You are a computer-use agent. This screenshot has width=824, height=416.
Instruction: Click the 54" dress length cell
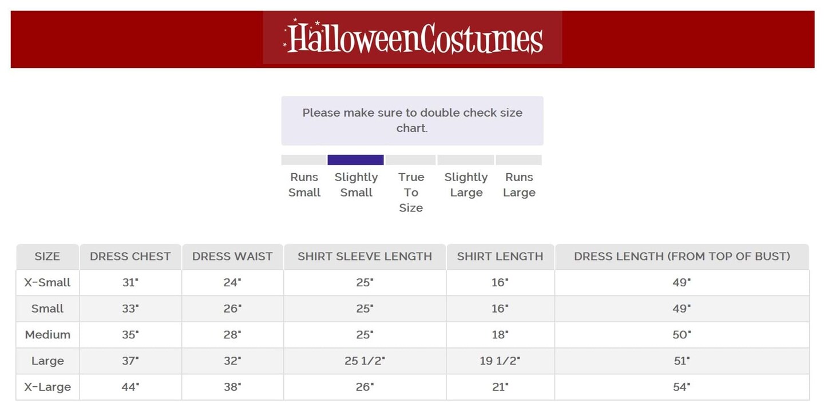682,387
